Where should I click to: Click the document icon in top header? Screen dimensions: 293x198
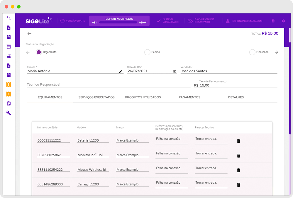273,21
